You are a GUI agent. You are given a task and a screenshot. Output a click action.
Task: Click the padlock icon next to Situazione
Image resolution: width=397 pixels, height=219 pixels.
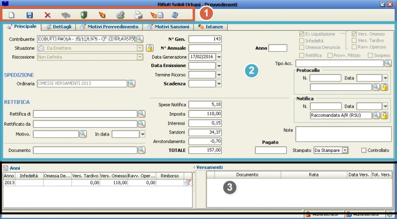point(149,48)
